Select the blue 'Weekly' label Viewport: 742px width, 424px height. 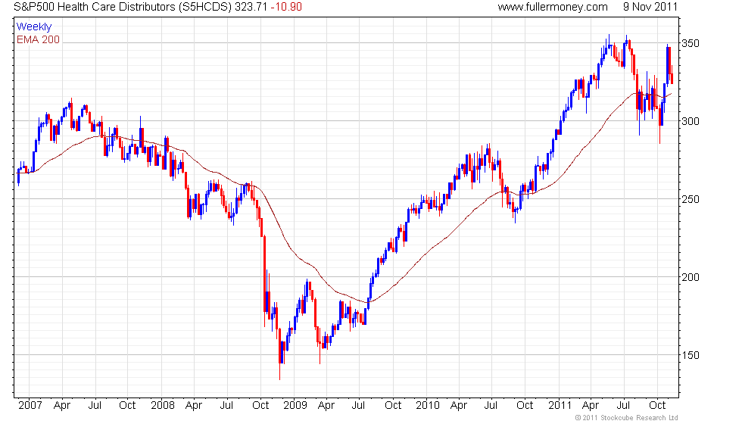click(33, 27)
